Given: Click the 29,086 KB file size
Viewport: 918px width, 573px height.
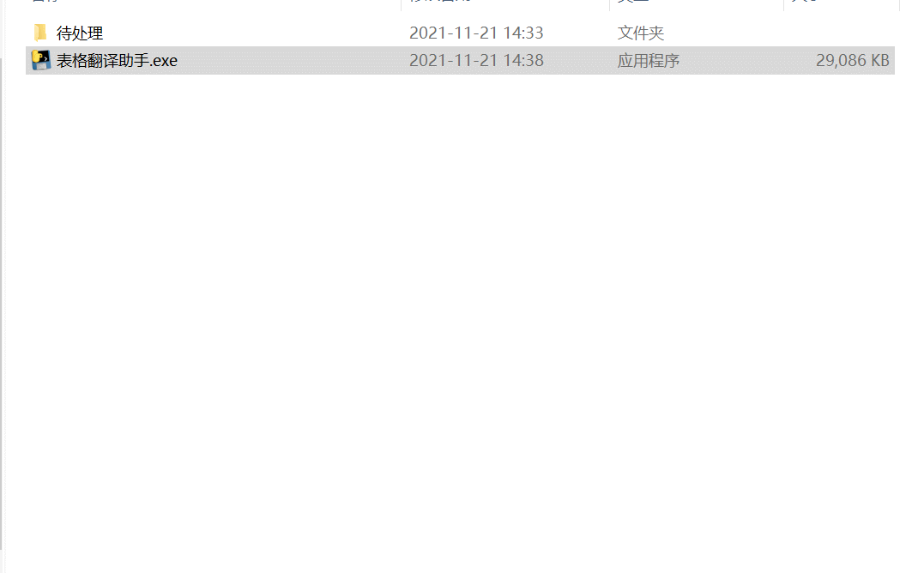Looking at the screenshot, I should coord(853,60).
